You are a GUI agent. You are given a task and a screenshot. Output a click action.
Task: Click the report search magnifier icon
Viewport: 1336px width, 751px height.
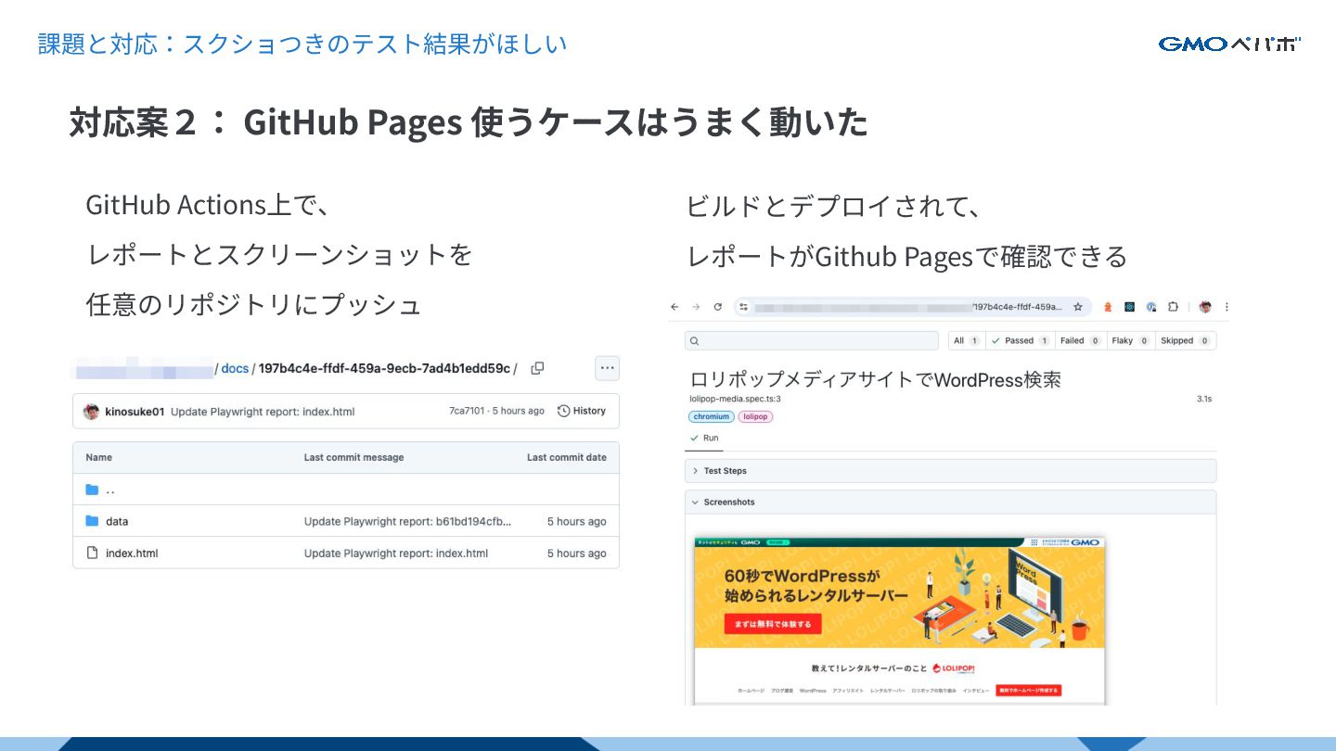coord(693,341)
